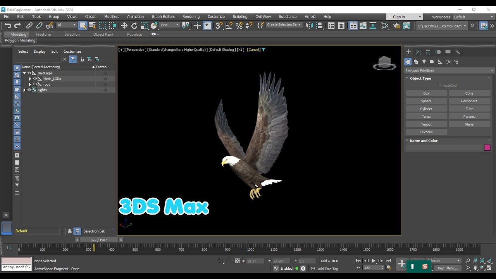Open the Select by Name list
The image size is (496, 279).
coord(93,26)
